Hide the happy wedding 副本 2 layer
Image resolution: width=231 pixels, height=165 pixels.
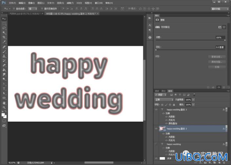(x=156, y=129)
